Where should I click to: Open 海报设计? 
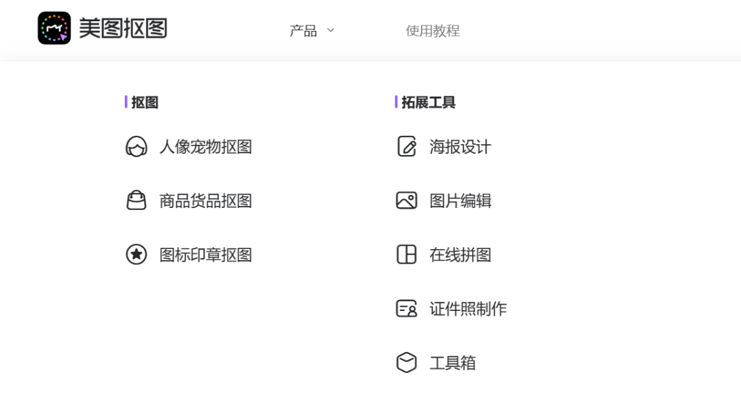460,147
